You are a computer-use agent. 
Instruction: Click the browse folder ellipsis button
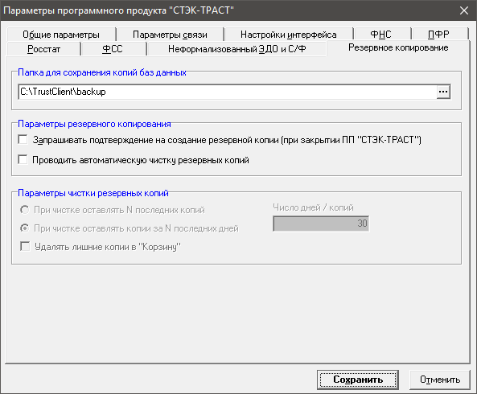pos(443,92)
